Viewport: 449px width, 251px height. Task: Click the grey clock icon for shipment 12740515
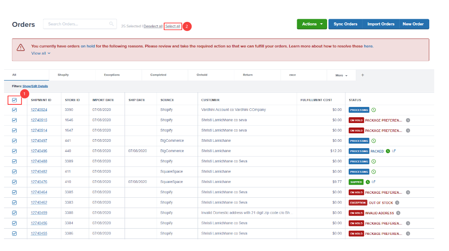click(x=408, y=120)
